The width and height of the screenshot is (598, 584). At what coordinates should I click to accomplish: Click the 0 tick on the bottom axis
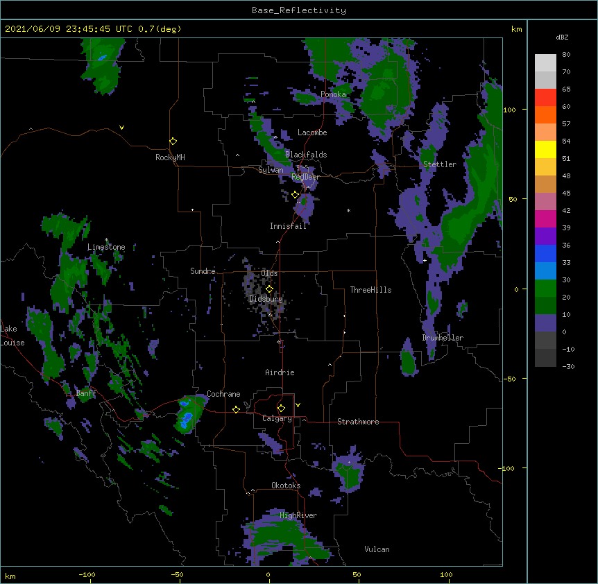pos(268,574)
